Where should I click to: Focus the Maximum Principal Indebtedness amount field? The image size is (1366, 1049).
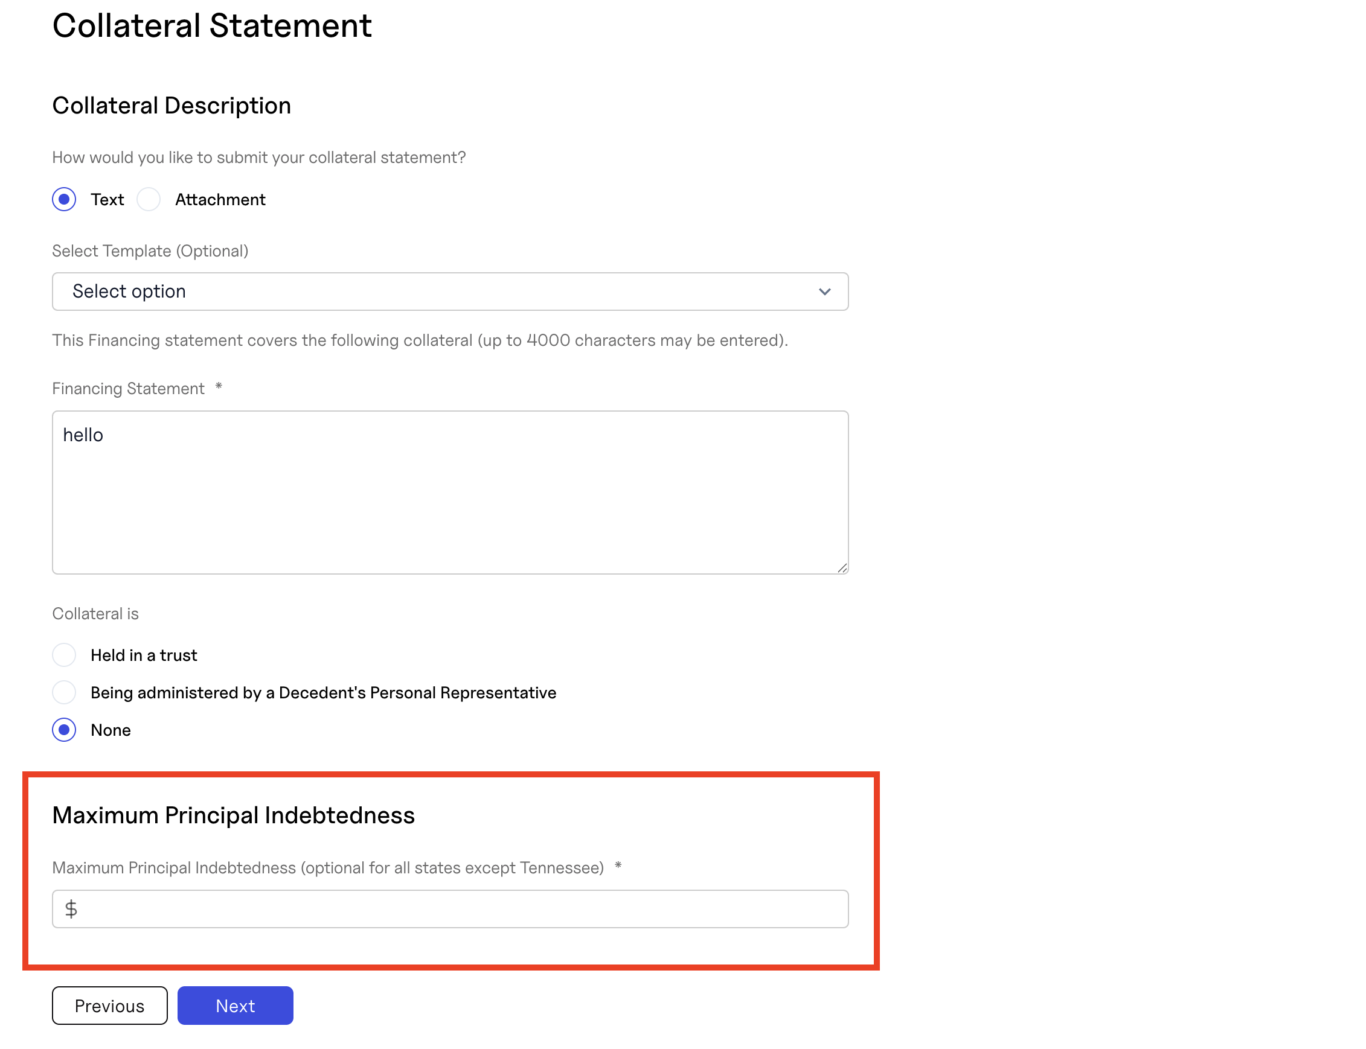(450, 909)
